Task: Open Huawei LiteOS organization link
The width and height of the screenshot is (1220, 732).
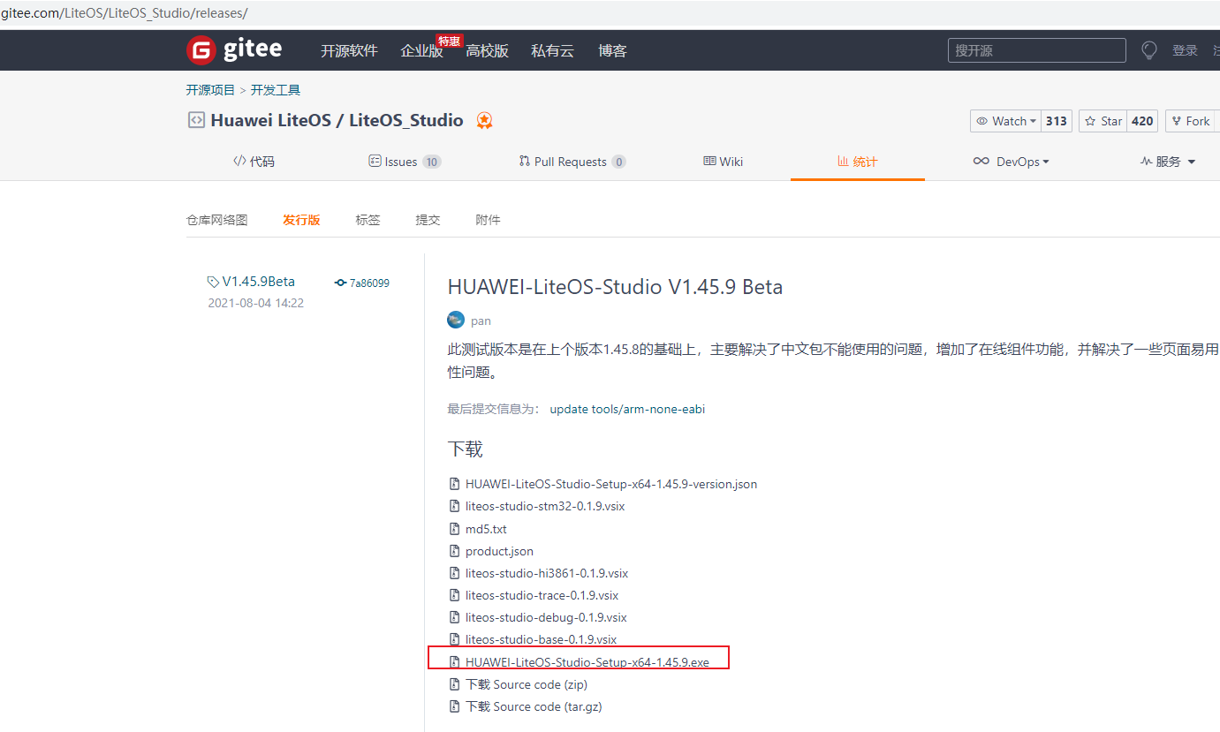Action: pyautogui.click(x=270, y=120)
